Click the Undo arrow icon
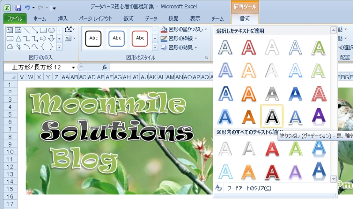Viewport: 353px width, 209px height. (x=27, y=7)
